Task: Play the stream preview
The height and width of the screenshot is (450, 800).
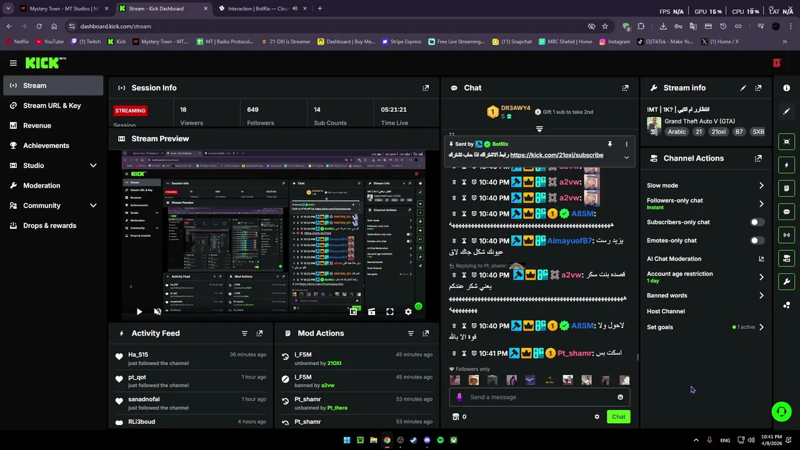Action: coord(139,312)
